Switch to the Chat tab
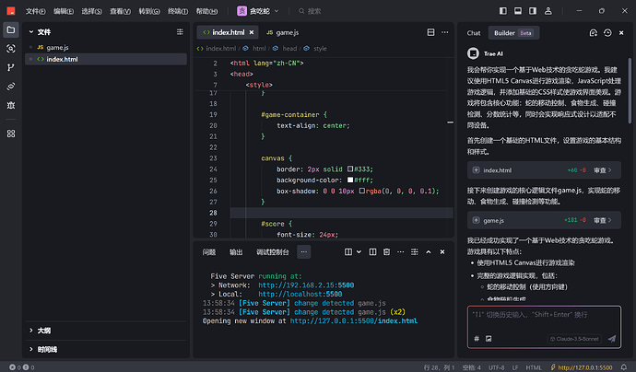 474,33
